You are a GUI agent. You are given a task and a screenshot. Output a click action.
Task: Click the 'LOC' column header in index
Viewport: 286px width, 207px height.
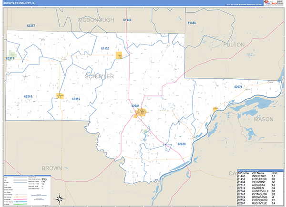pyautogui.click(x=275, y=173)
